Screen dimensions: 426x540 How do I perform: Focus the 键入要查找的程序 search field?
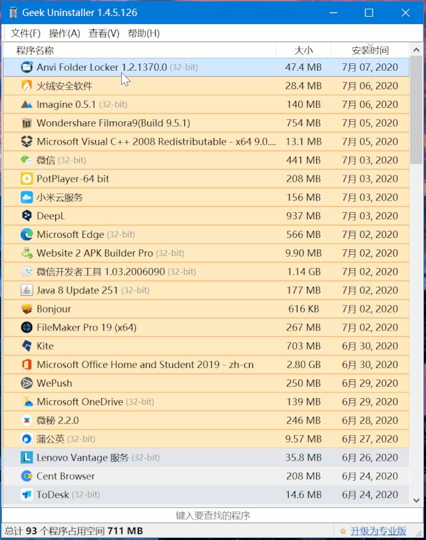[x=212, y=515]
